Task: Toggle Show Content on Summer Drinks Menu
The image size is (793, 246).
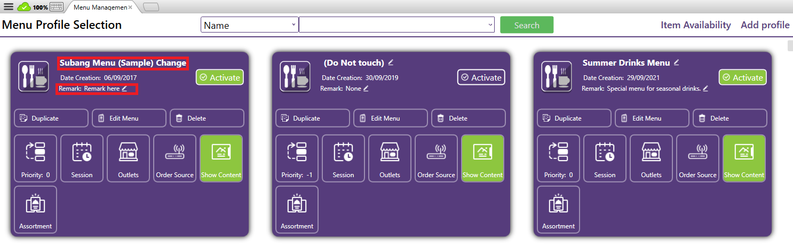Action: point(744,158)
